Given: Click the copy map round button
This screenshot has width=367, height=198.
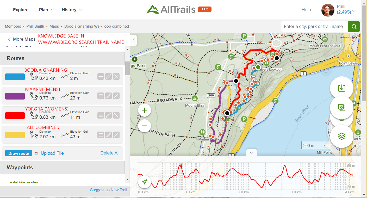Looking at the screenshot, I should 341,107.
